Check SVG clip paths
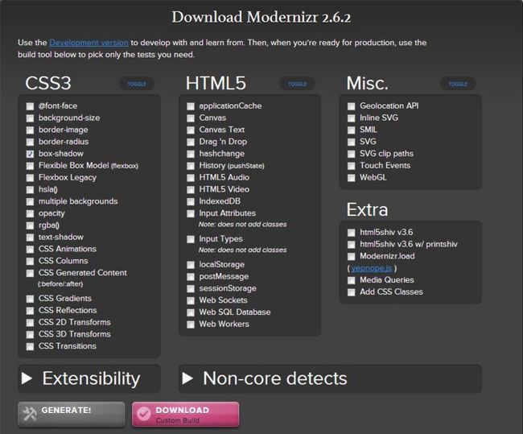This screenshot has width=523, height=434. [352, 154]
